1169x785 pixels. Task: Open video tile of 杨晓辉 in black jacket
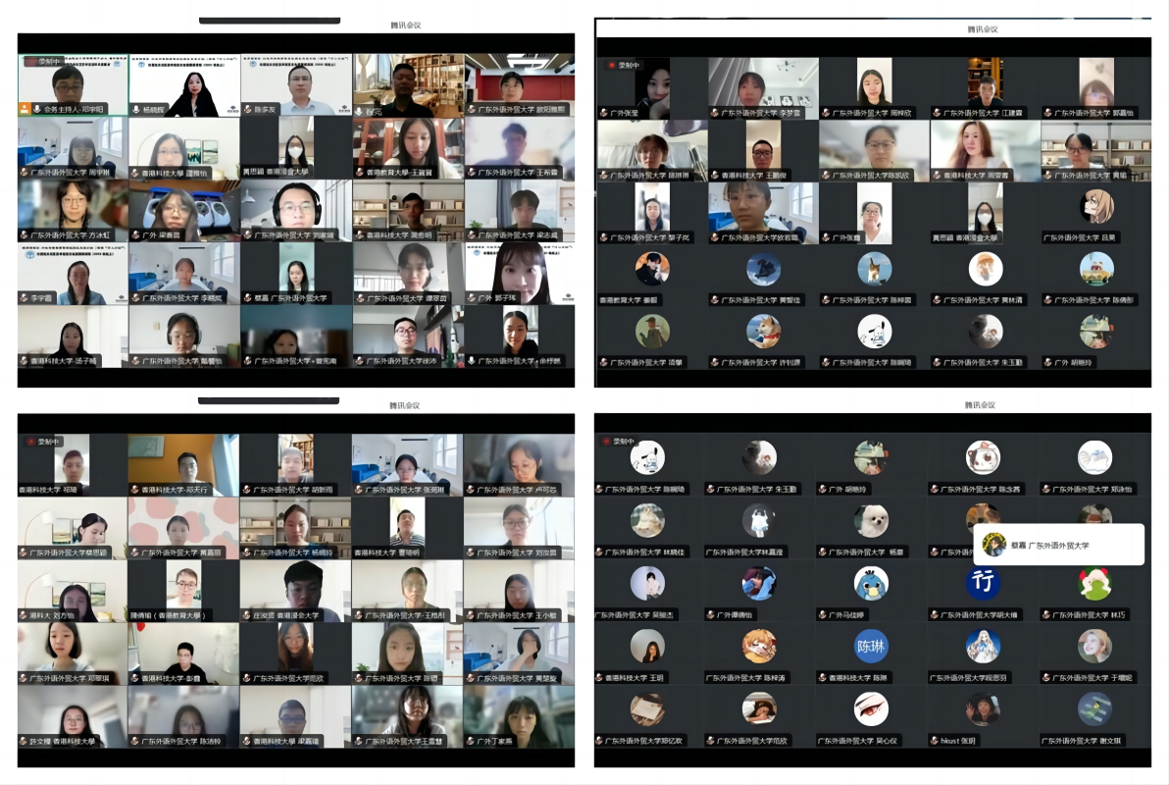pos(183,84)
